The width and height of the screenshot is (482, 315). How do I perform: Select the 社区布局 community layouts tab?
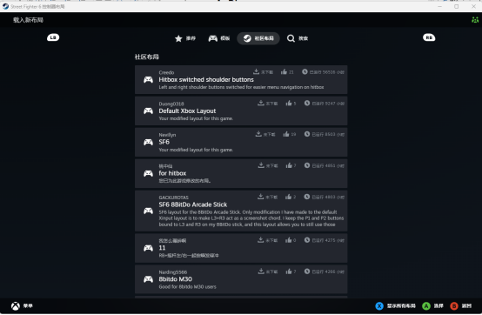(x=258, y=38)
